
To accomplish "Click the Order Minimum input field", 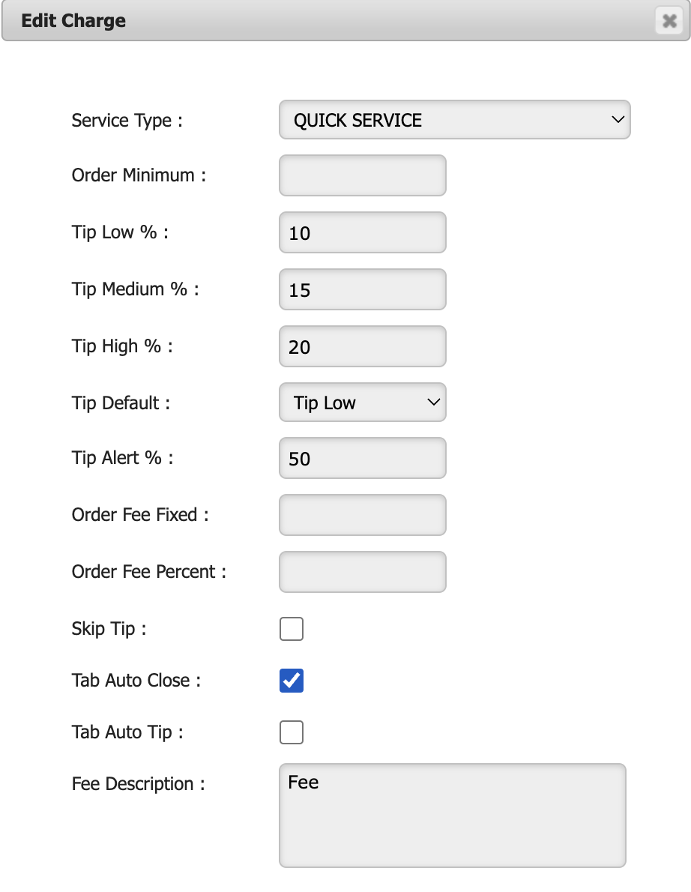I will point(363,175).
